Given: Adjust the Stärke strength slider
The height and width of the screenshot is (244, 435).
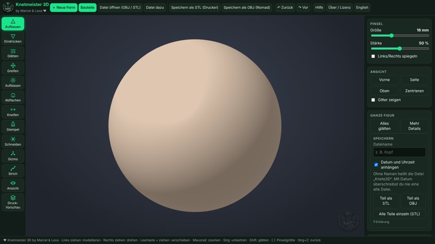Looking at the screenshot, I should coord(400,48).
